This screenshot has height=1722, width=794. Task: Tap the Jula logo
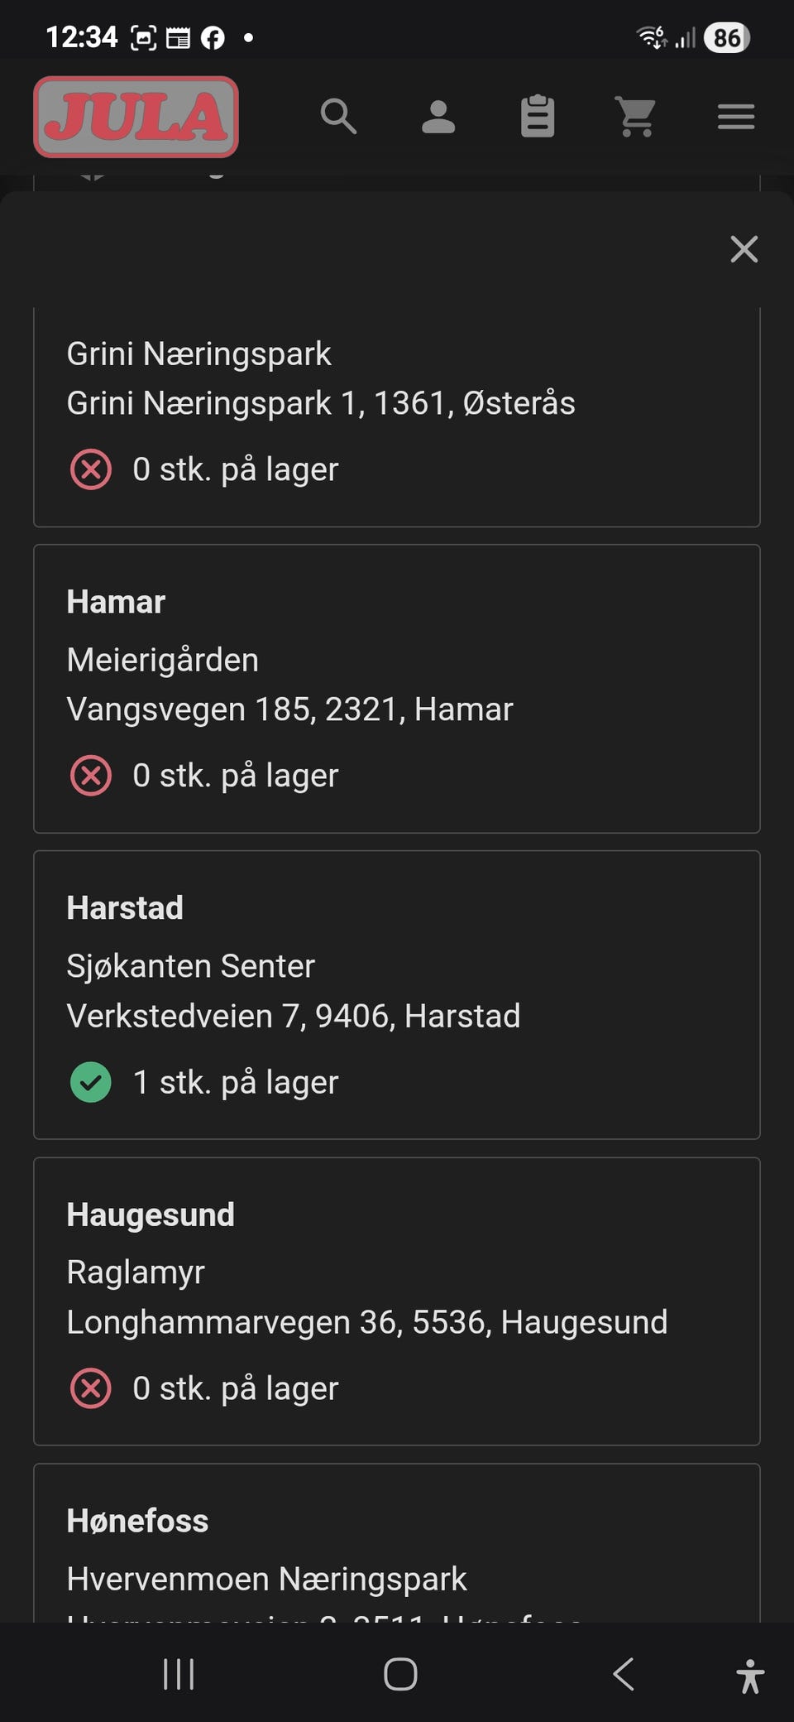136,117
